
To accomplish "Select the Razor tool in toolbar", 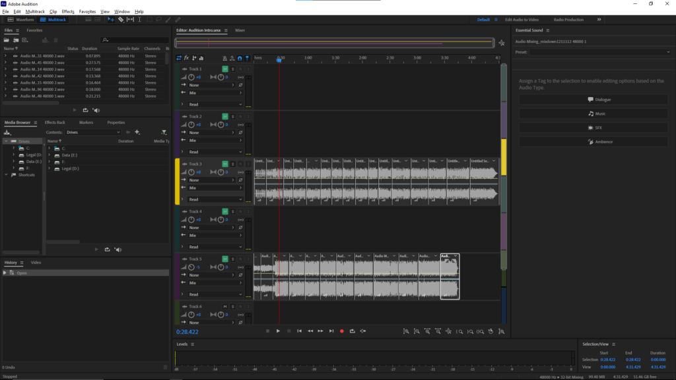I will pos(120,20).
